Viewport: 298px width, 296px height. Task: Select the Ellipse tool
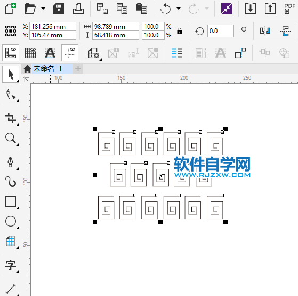[11, 221]
